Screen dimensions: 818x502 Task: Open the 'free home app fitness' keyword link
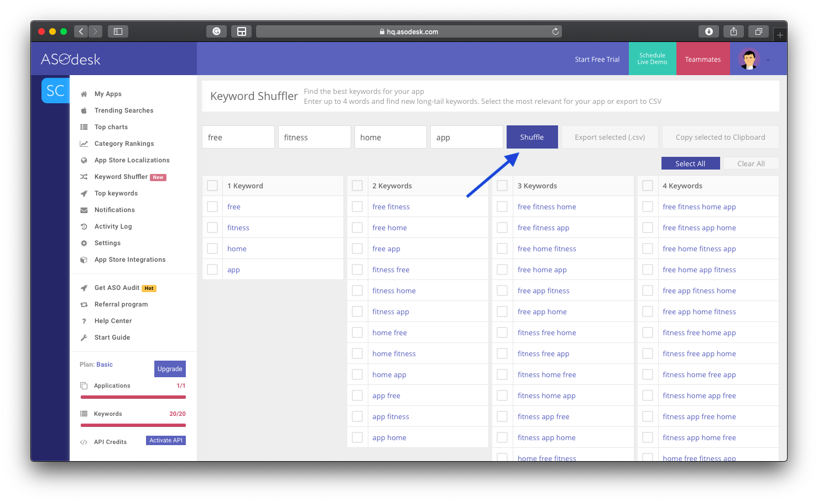point(699,270)
